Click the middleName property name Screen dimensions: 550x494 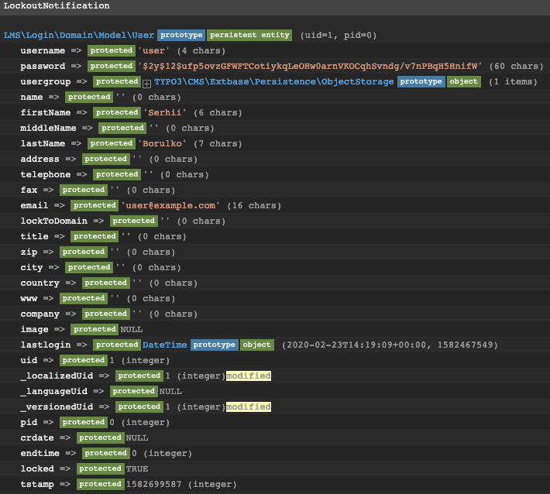click(x=48, y=128)
